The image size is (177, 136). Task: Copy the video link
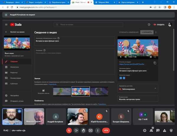pos(155,63)
